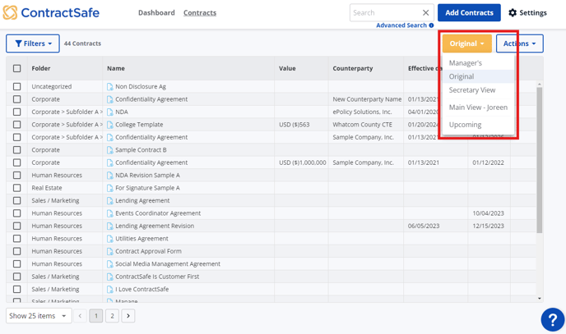The image size is (566, 334).
Task: Sort by the Name column header
Action: 116,68
